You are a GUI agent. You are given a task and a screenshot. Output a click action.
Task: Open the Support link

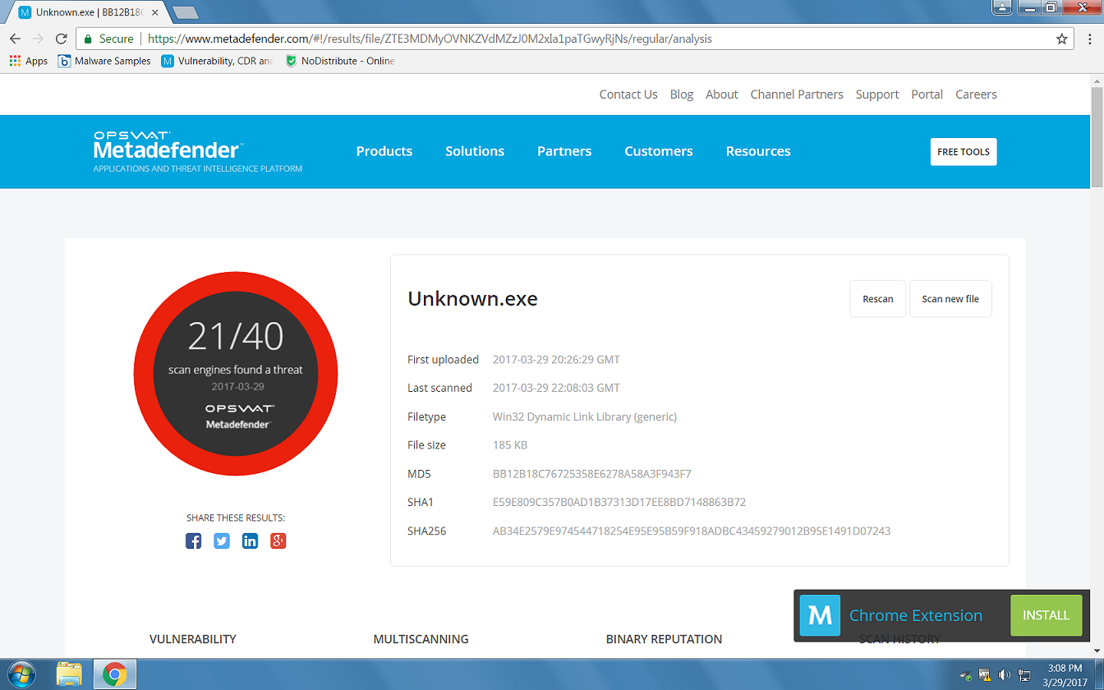(x=877, y=94)
